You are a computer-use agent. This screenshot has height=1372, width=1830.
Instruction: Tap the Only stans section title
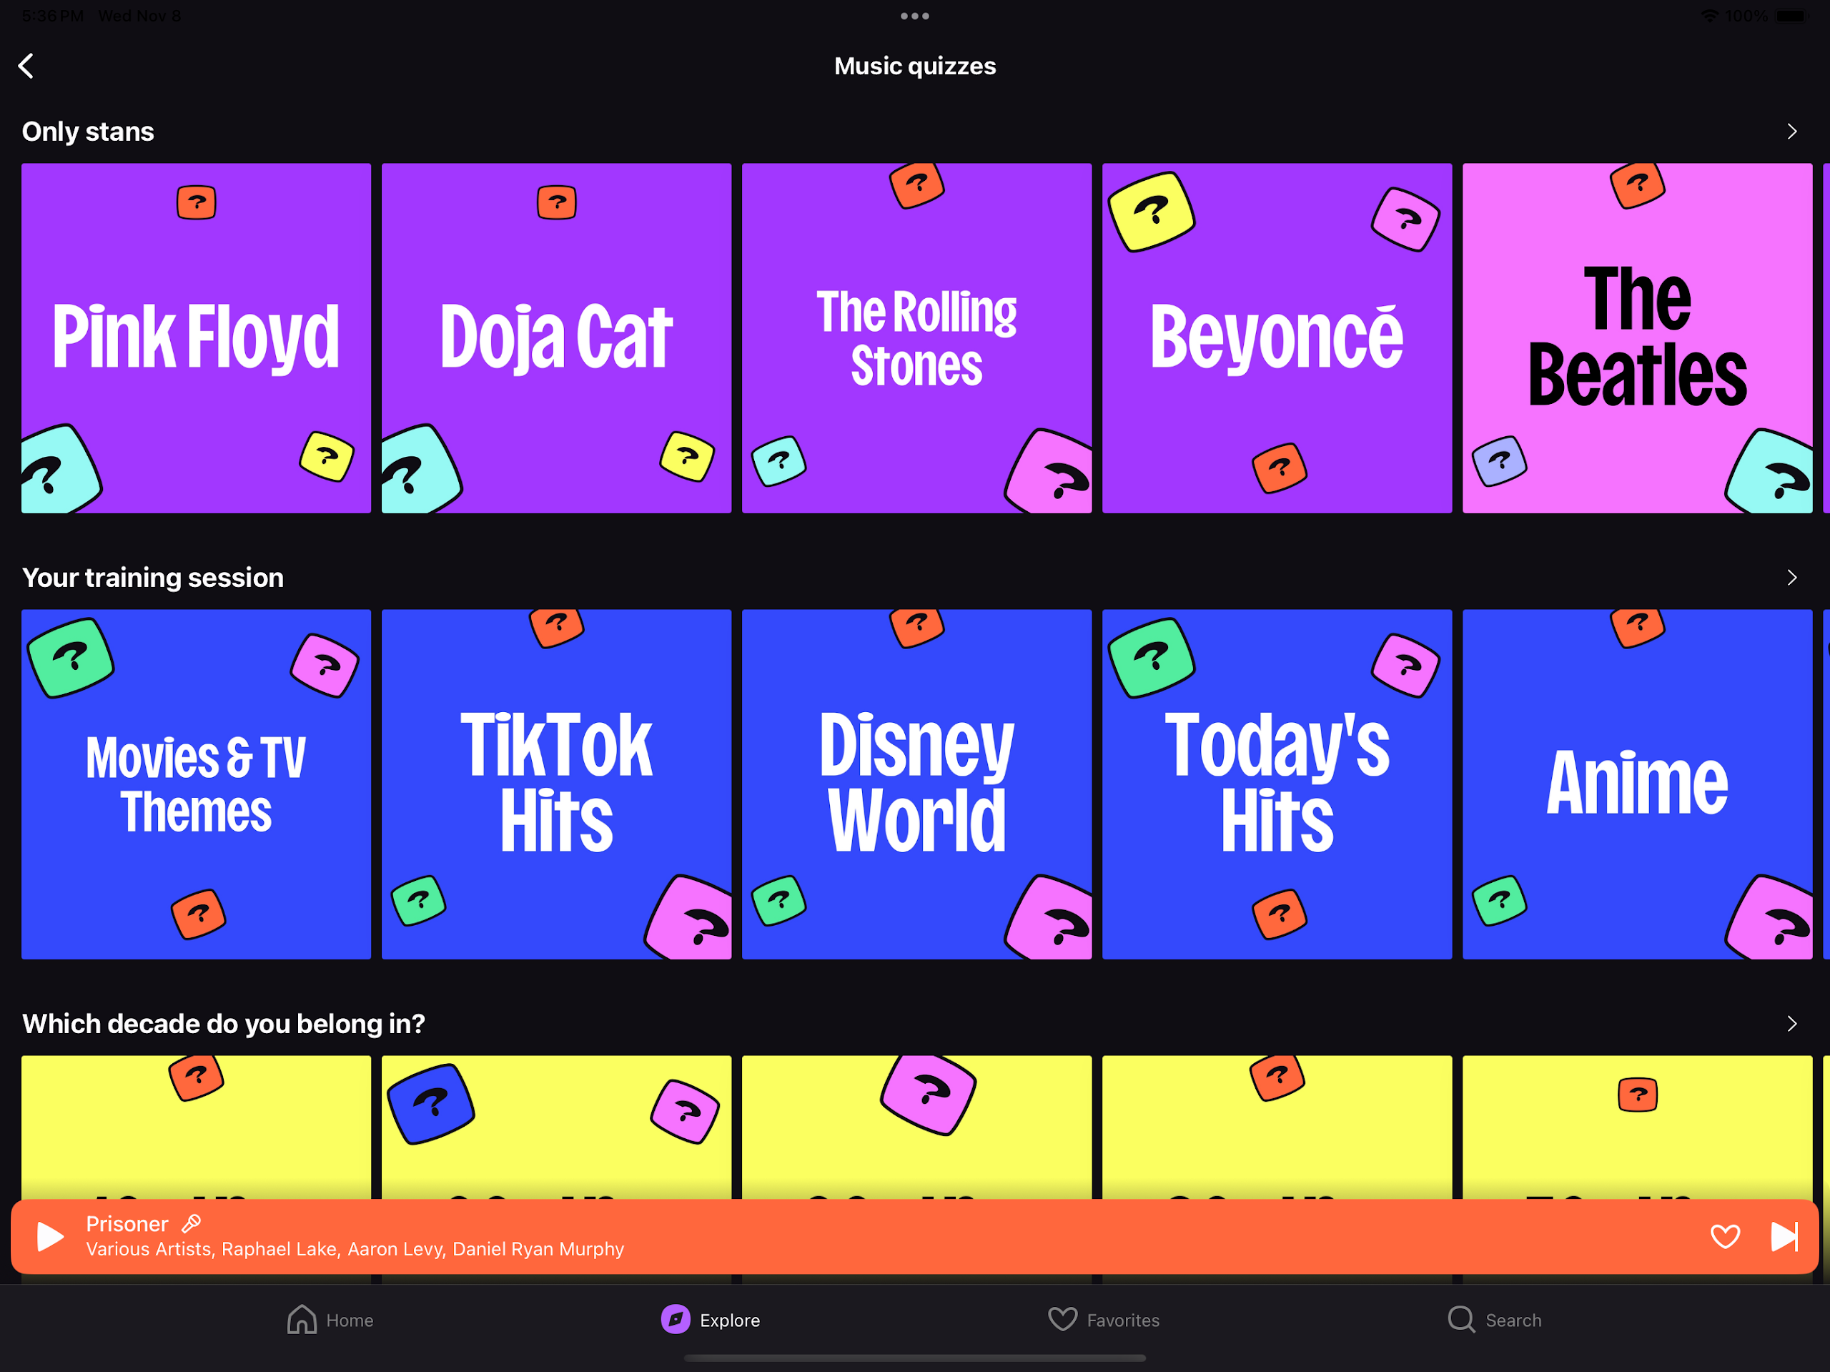(x=88, y=132)
